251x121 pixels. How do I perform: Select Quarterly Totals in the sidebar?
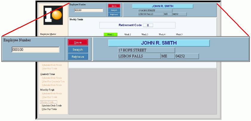tap(47, 74)
